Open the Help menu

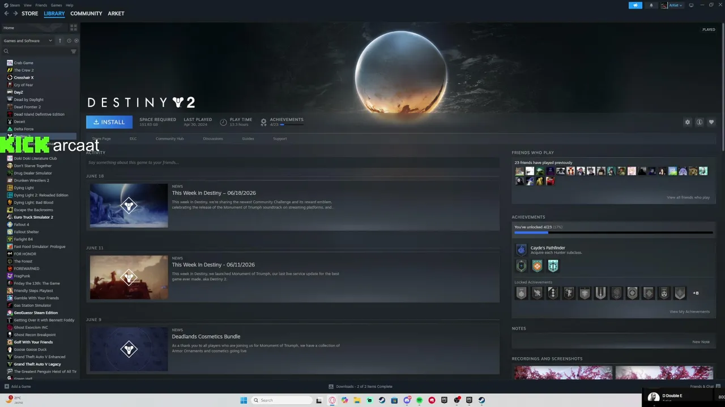coord(69,5)
